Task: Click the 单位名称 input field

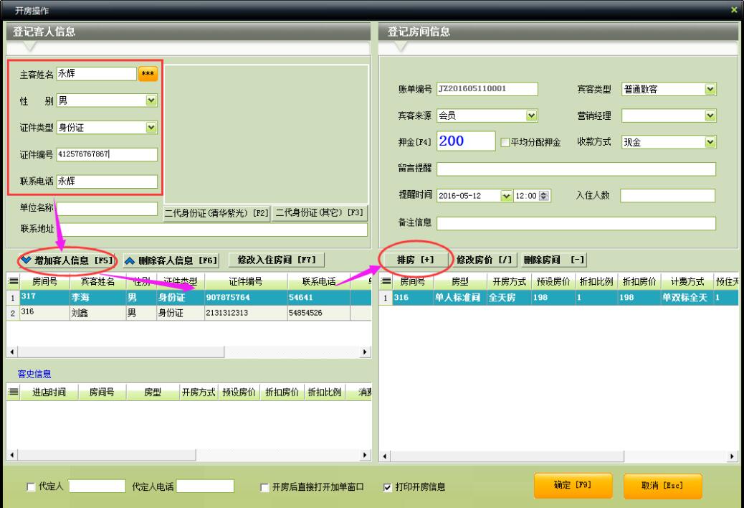Action: (x=107, y=208)
